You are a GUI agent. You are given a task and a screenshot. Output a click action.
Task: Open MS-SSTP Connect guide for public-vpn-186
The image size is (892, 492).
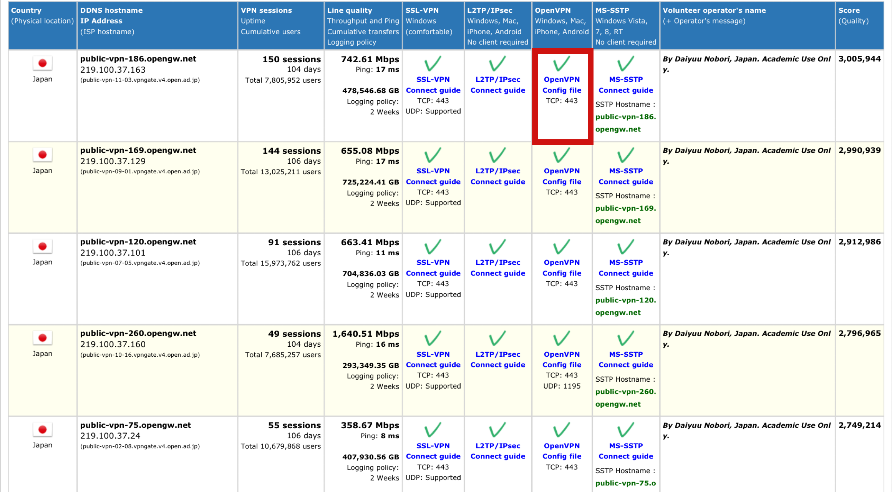tap(626, 85)
